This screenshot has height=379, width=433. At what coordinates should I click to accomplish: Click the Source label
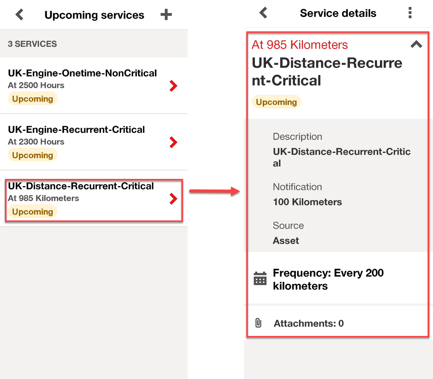[x=288, y=226]
